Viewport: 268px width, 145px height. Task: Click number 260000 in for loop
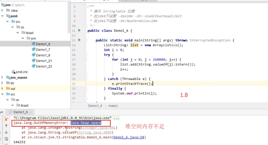coord(159,60)
